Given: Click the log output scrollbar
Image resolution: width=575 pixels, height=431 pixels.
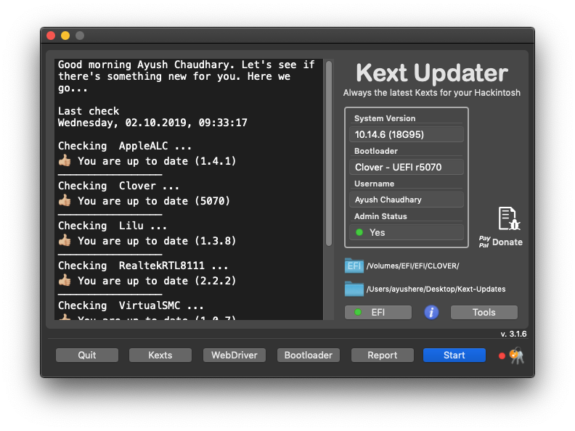Looking at the screenshot, I should click(x=329, y=153).
